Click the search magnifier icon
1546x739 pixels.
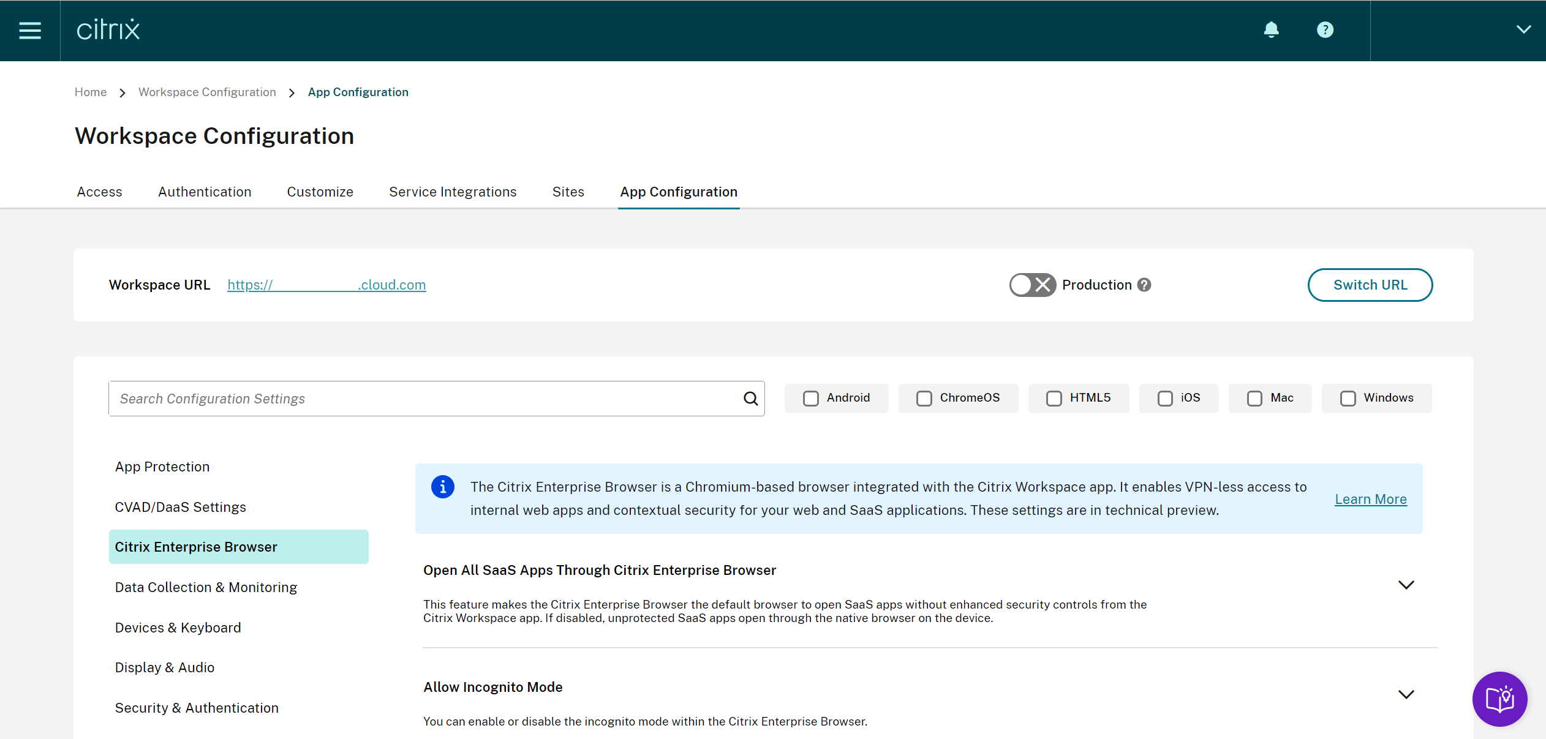[x=750, y=399]
